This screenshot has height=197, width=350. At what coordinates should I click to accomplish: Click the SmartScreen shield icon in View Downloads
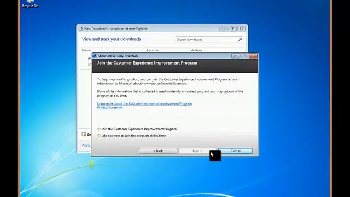[84, 135]
